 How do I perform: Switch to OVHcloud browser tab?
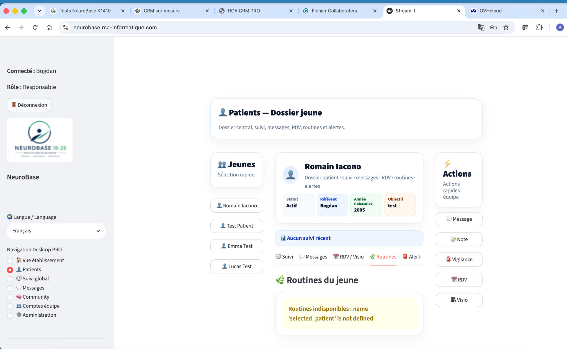click(x=491, y=11)
